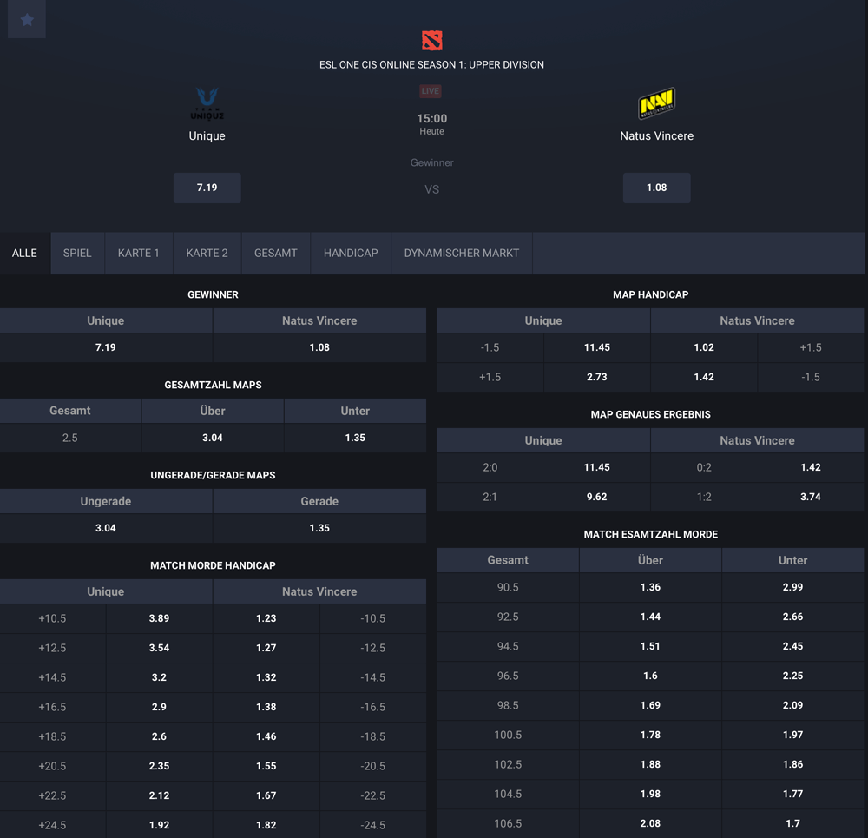Bet Über 90.5 total kills at 1.36
Viewport: 868px width, 838px height.
[650, 586]
